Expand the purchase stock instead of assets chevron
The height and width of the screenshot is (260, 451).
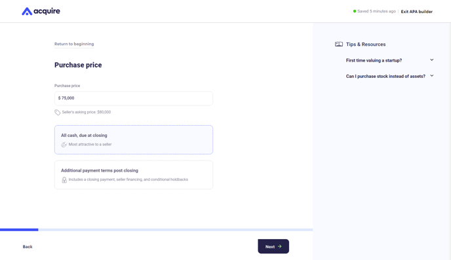432,76
